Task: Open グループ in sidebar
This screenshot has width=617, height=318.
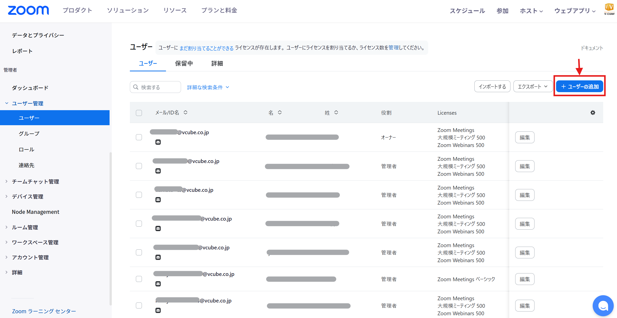Action: click(x=29, y=133)
